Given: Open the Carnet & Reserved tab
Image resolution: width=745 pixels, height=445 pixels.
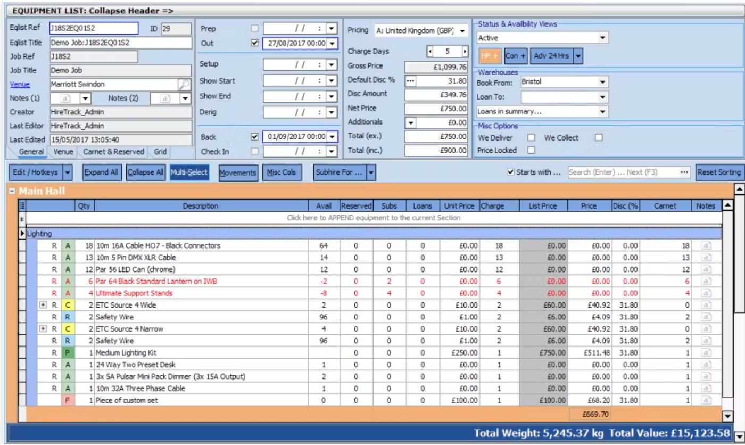Looking at the screenshot, I should coord(113,152).
